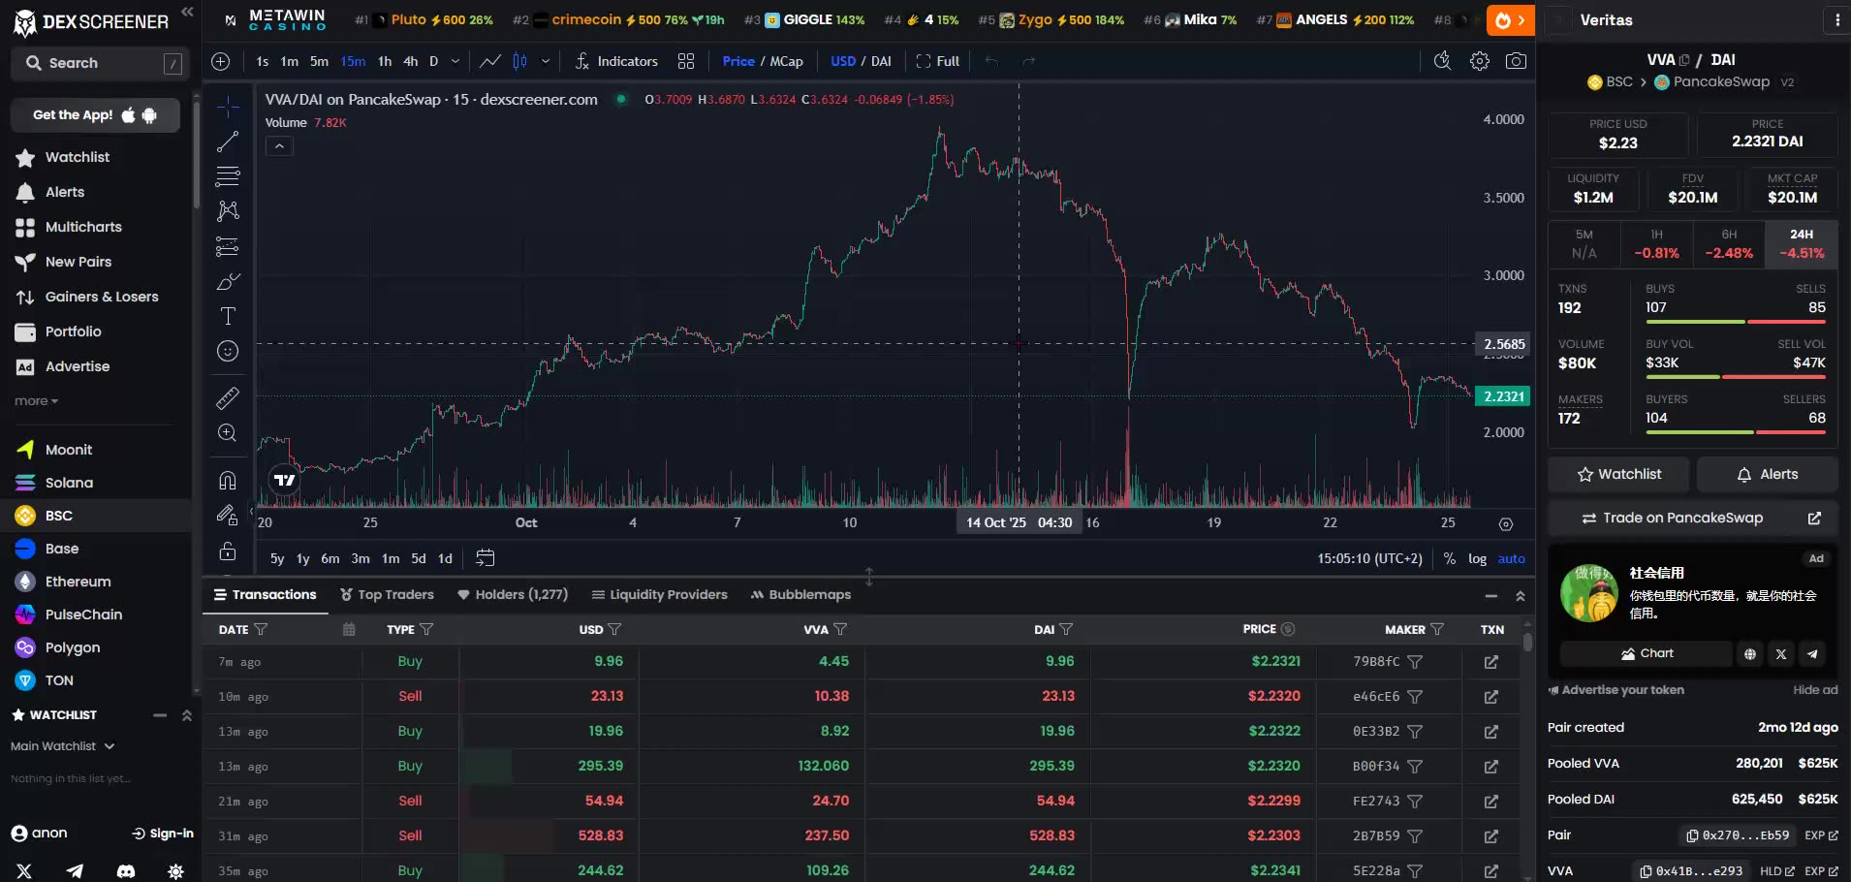Select the brush drawing tool
This screenshot has height=882, width=1851.
(x=228, y=281)
